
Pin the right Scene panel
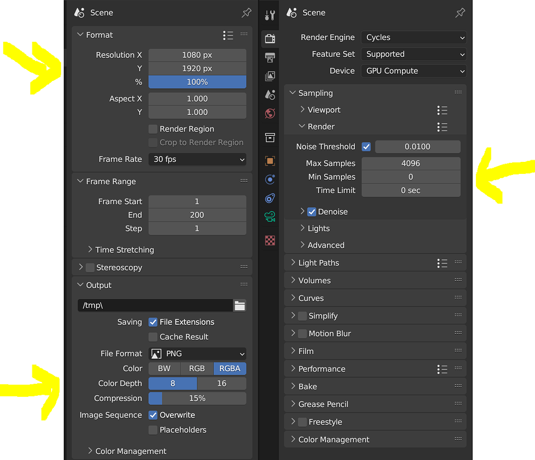pyautogui.click(x=460, y=13)
